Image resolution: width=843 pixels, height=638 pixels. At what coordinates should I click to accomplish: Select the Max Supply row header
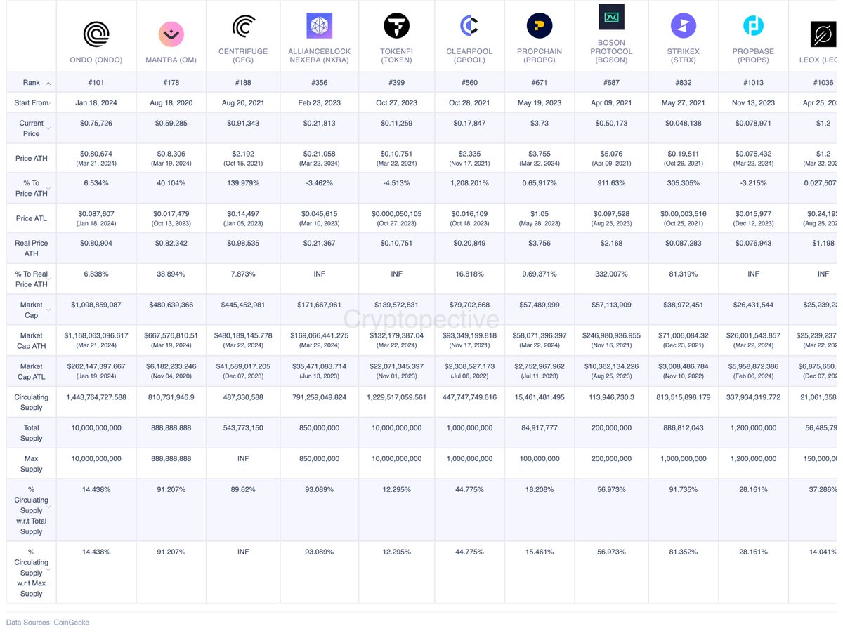32,464
